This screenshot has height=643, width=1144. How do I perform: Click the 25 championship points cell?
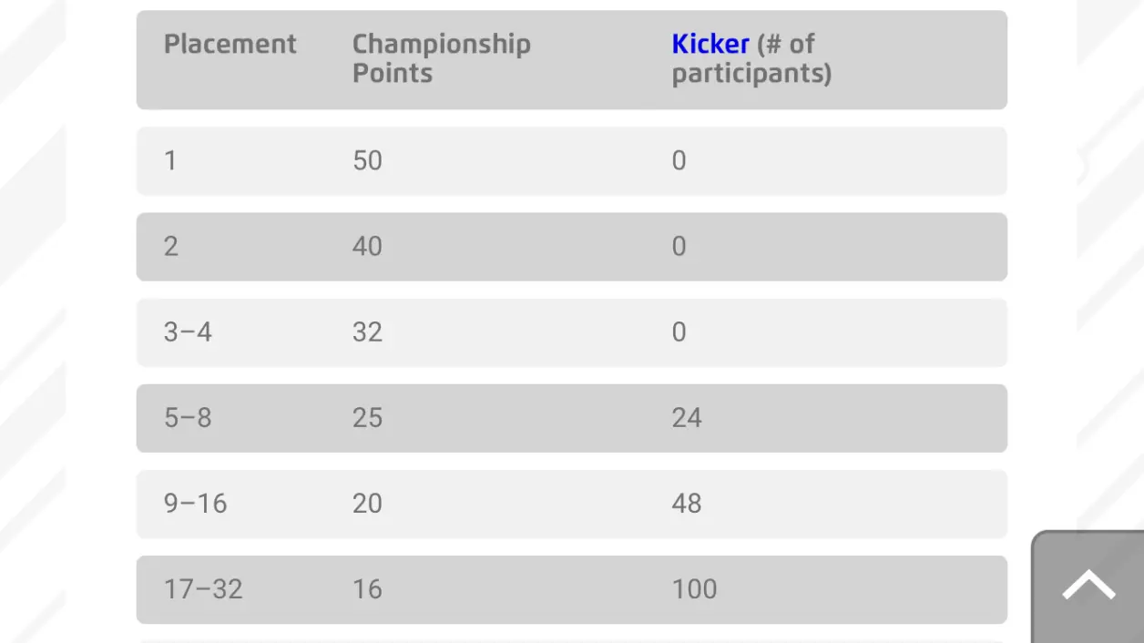[367, 417]
